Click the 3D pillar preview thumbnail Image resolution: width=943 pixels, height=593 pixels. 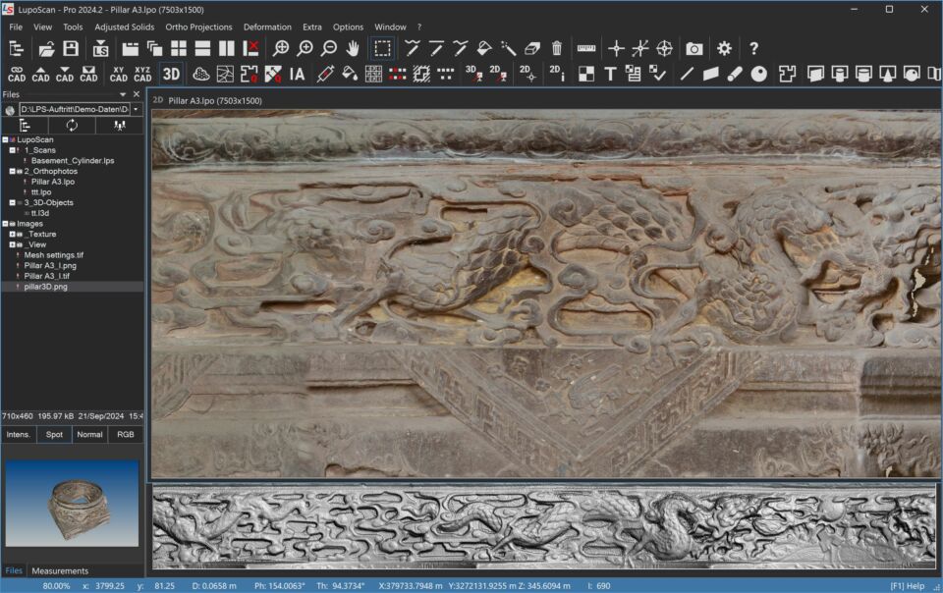(x=72, y=504)
